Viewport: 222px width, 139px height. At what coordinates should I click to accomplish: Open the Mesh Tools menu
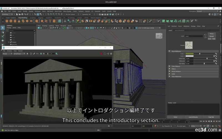[x=58, y=11]
